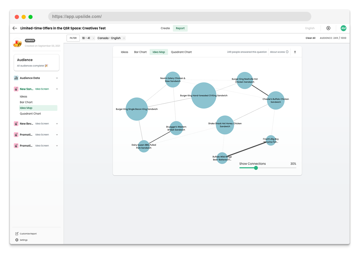Click Clear All filters
This screenshot has width=360, height=256.
(x=310, y=38)
